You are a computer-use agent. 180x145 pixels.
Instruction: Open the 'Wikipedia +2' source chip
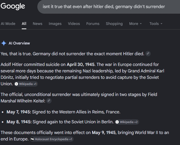pyautogui.click(x=127, y=122)
